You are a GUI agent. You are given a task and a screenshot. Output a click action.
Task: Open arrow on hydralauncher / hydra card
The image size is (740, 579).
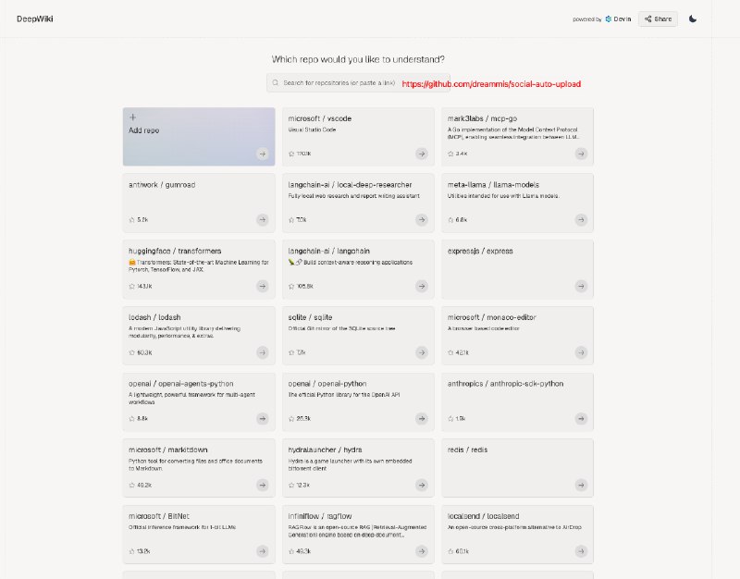[x=422, y=485]
